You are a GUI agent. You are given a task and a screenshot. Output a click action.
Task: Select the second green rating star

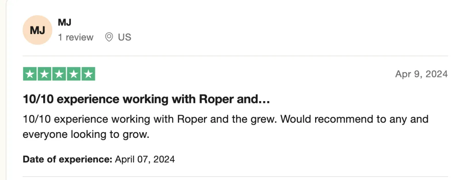click(x=44, y=74)
